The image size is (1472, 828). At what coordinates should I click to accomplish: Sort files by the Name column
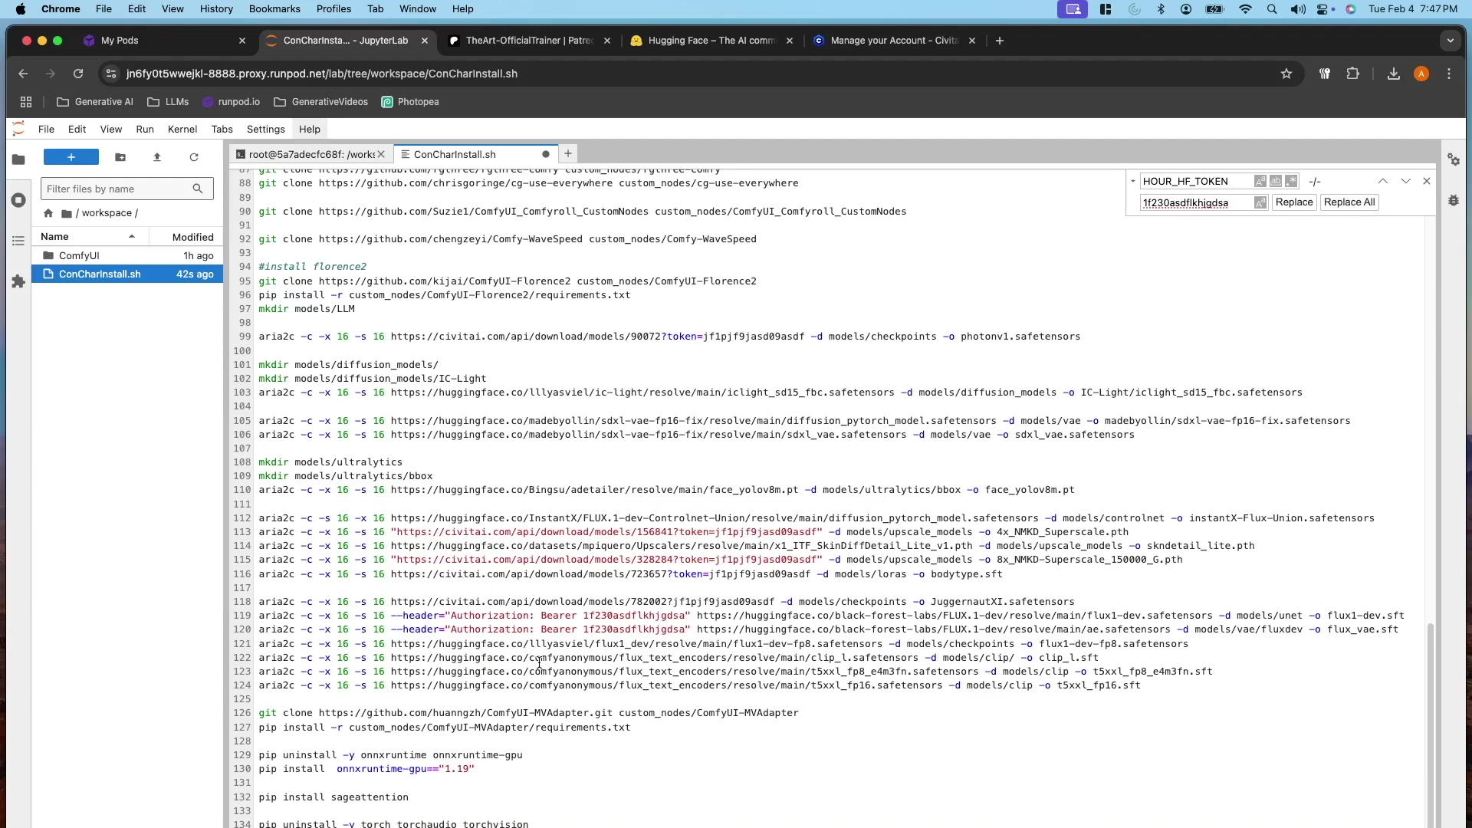(x=89, y=237)
